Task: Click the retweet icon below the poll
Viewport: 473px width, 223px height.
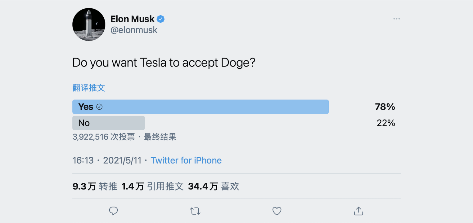Action: 195,211
